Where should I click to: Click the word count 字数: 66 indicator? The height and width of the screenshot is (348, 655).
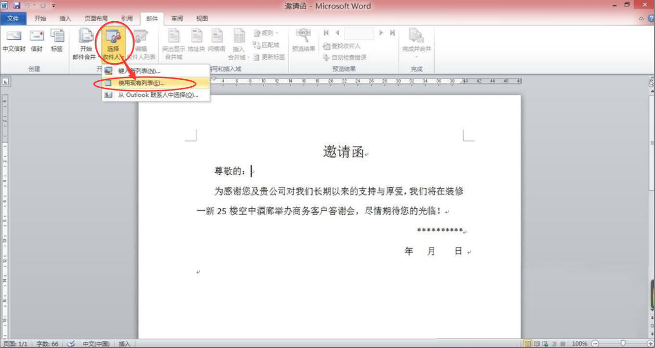coord(47,344)
